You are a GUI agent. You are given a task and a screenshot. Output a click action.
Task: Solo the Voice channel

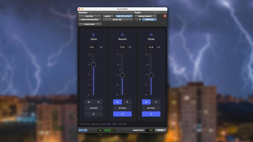[x=98, y=102]
